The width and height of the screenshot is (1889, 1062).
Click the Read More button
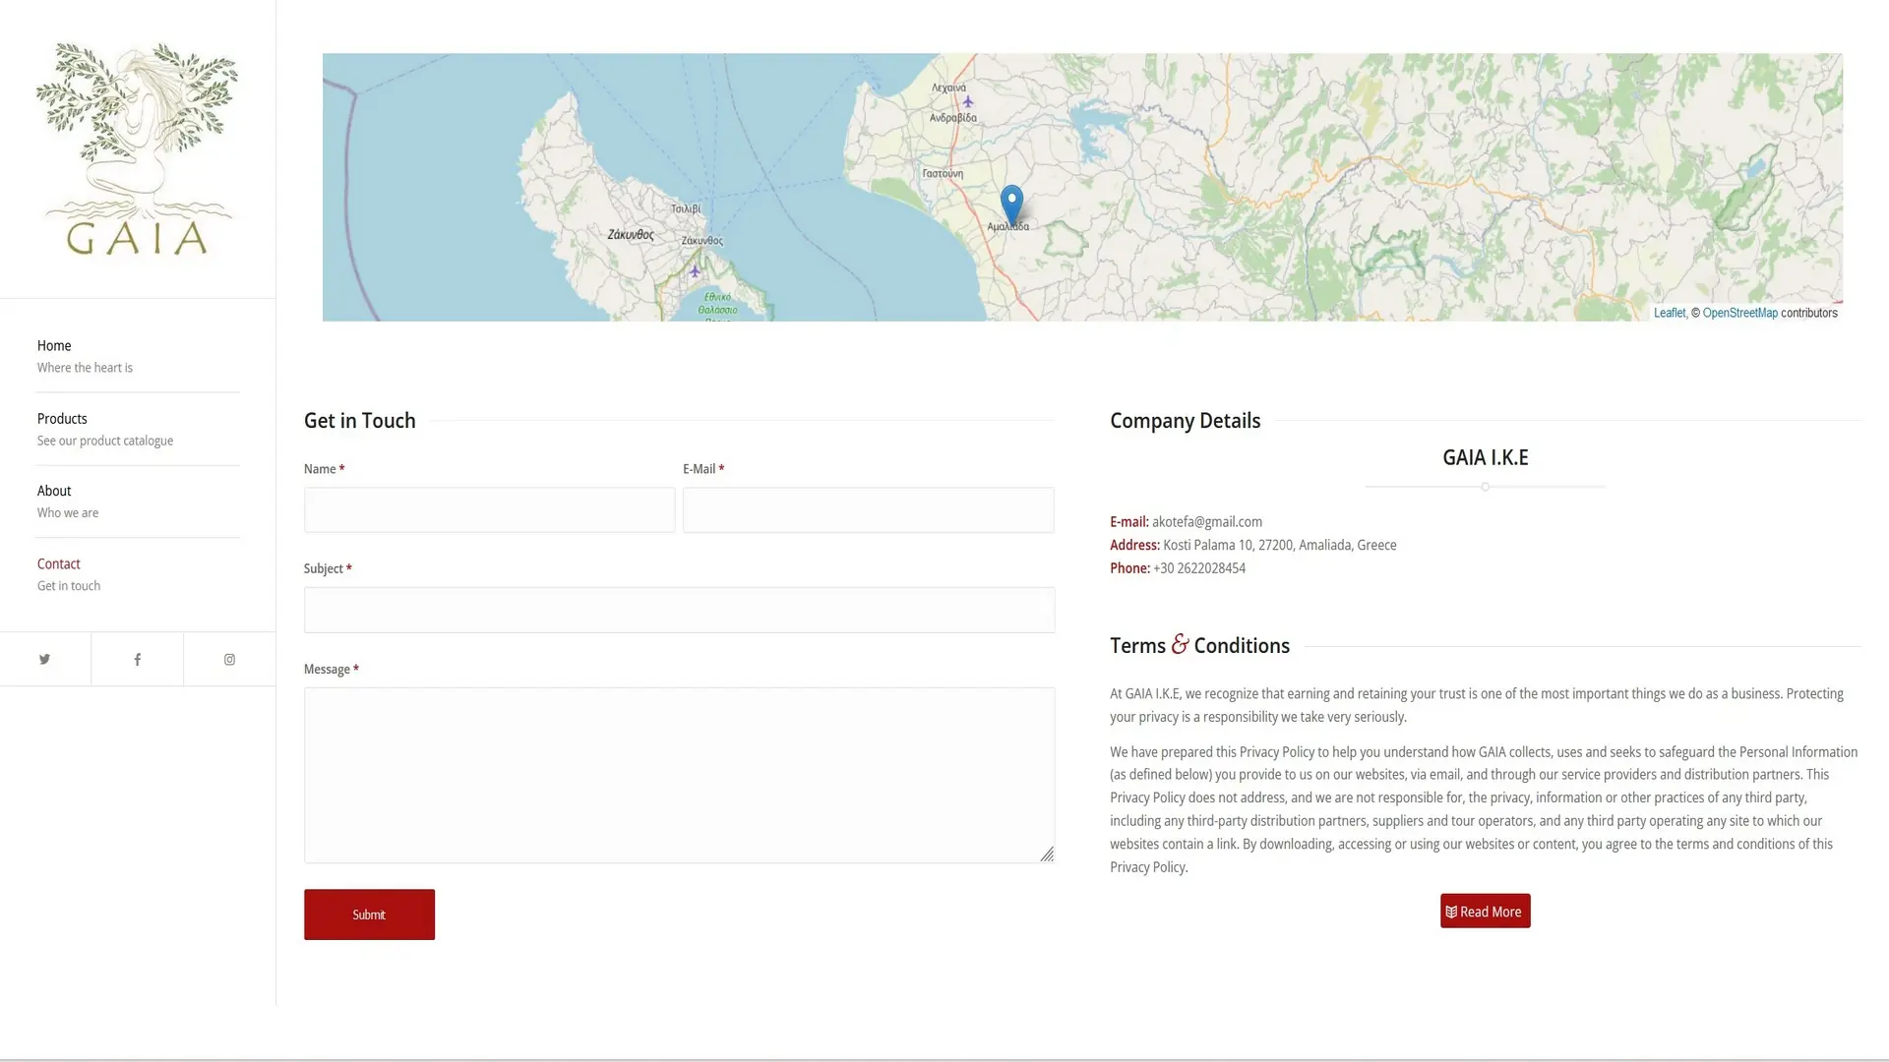[1485, 912]
